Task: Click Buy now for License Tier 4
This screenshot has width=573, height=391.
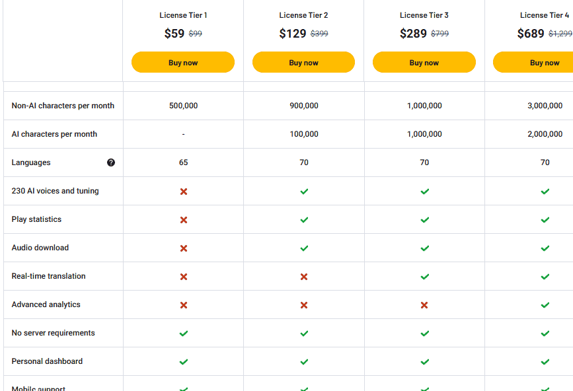Action: [x=545, y=62]
